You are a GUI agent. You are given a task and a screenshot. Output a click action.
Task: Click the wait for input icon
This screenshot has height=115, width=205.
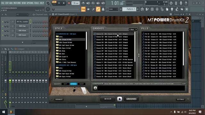coord(88,3)
